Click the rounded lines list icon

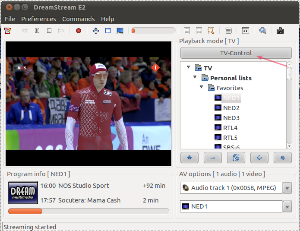(x=228, y=31)
